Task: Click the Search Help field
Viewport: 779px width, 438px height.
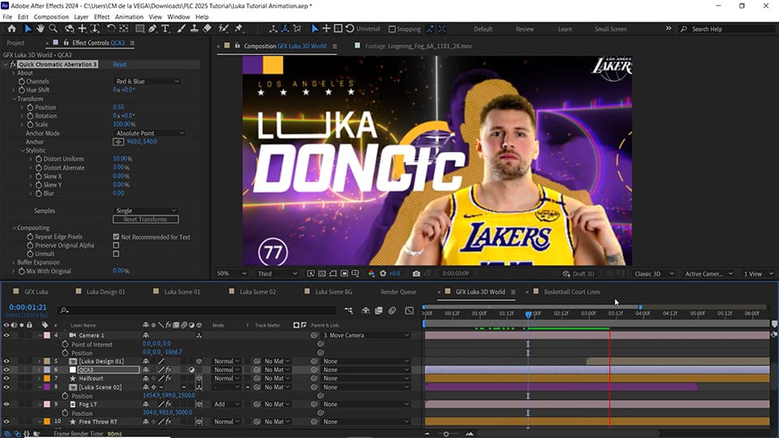Action: click(x=727, y=29)
